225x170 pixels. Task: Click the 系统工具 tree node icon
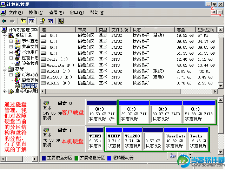point(11,35)
